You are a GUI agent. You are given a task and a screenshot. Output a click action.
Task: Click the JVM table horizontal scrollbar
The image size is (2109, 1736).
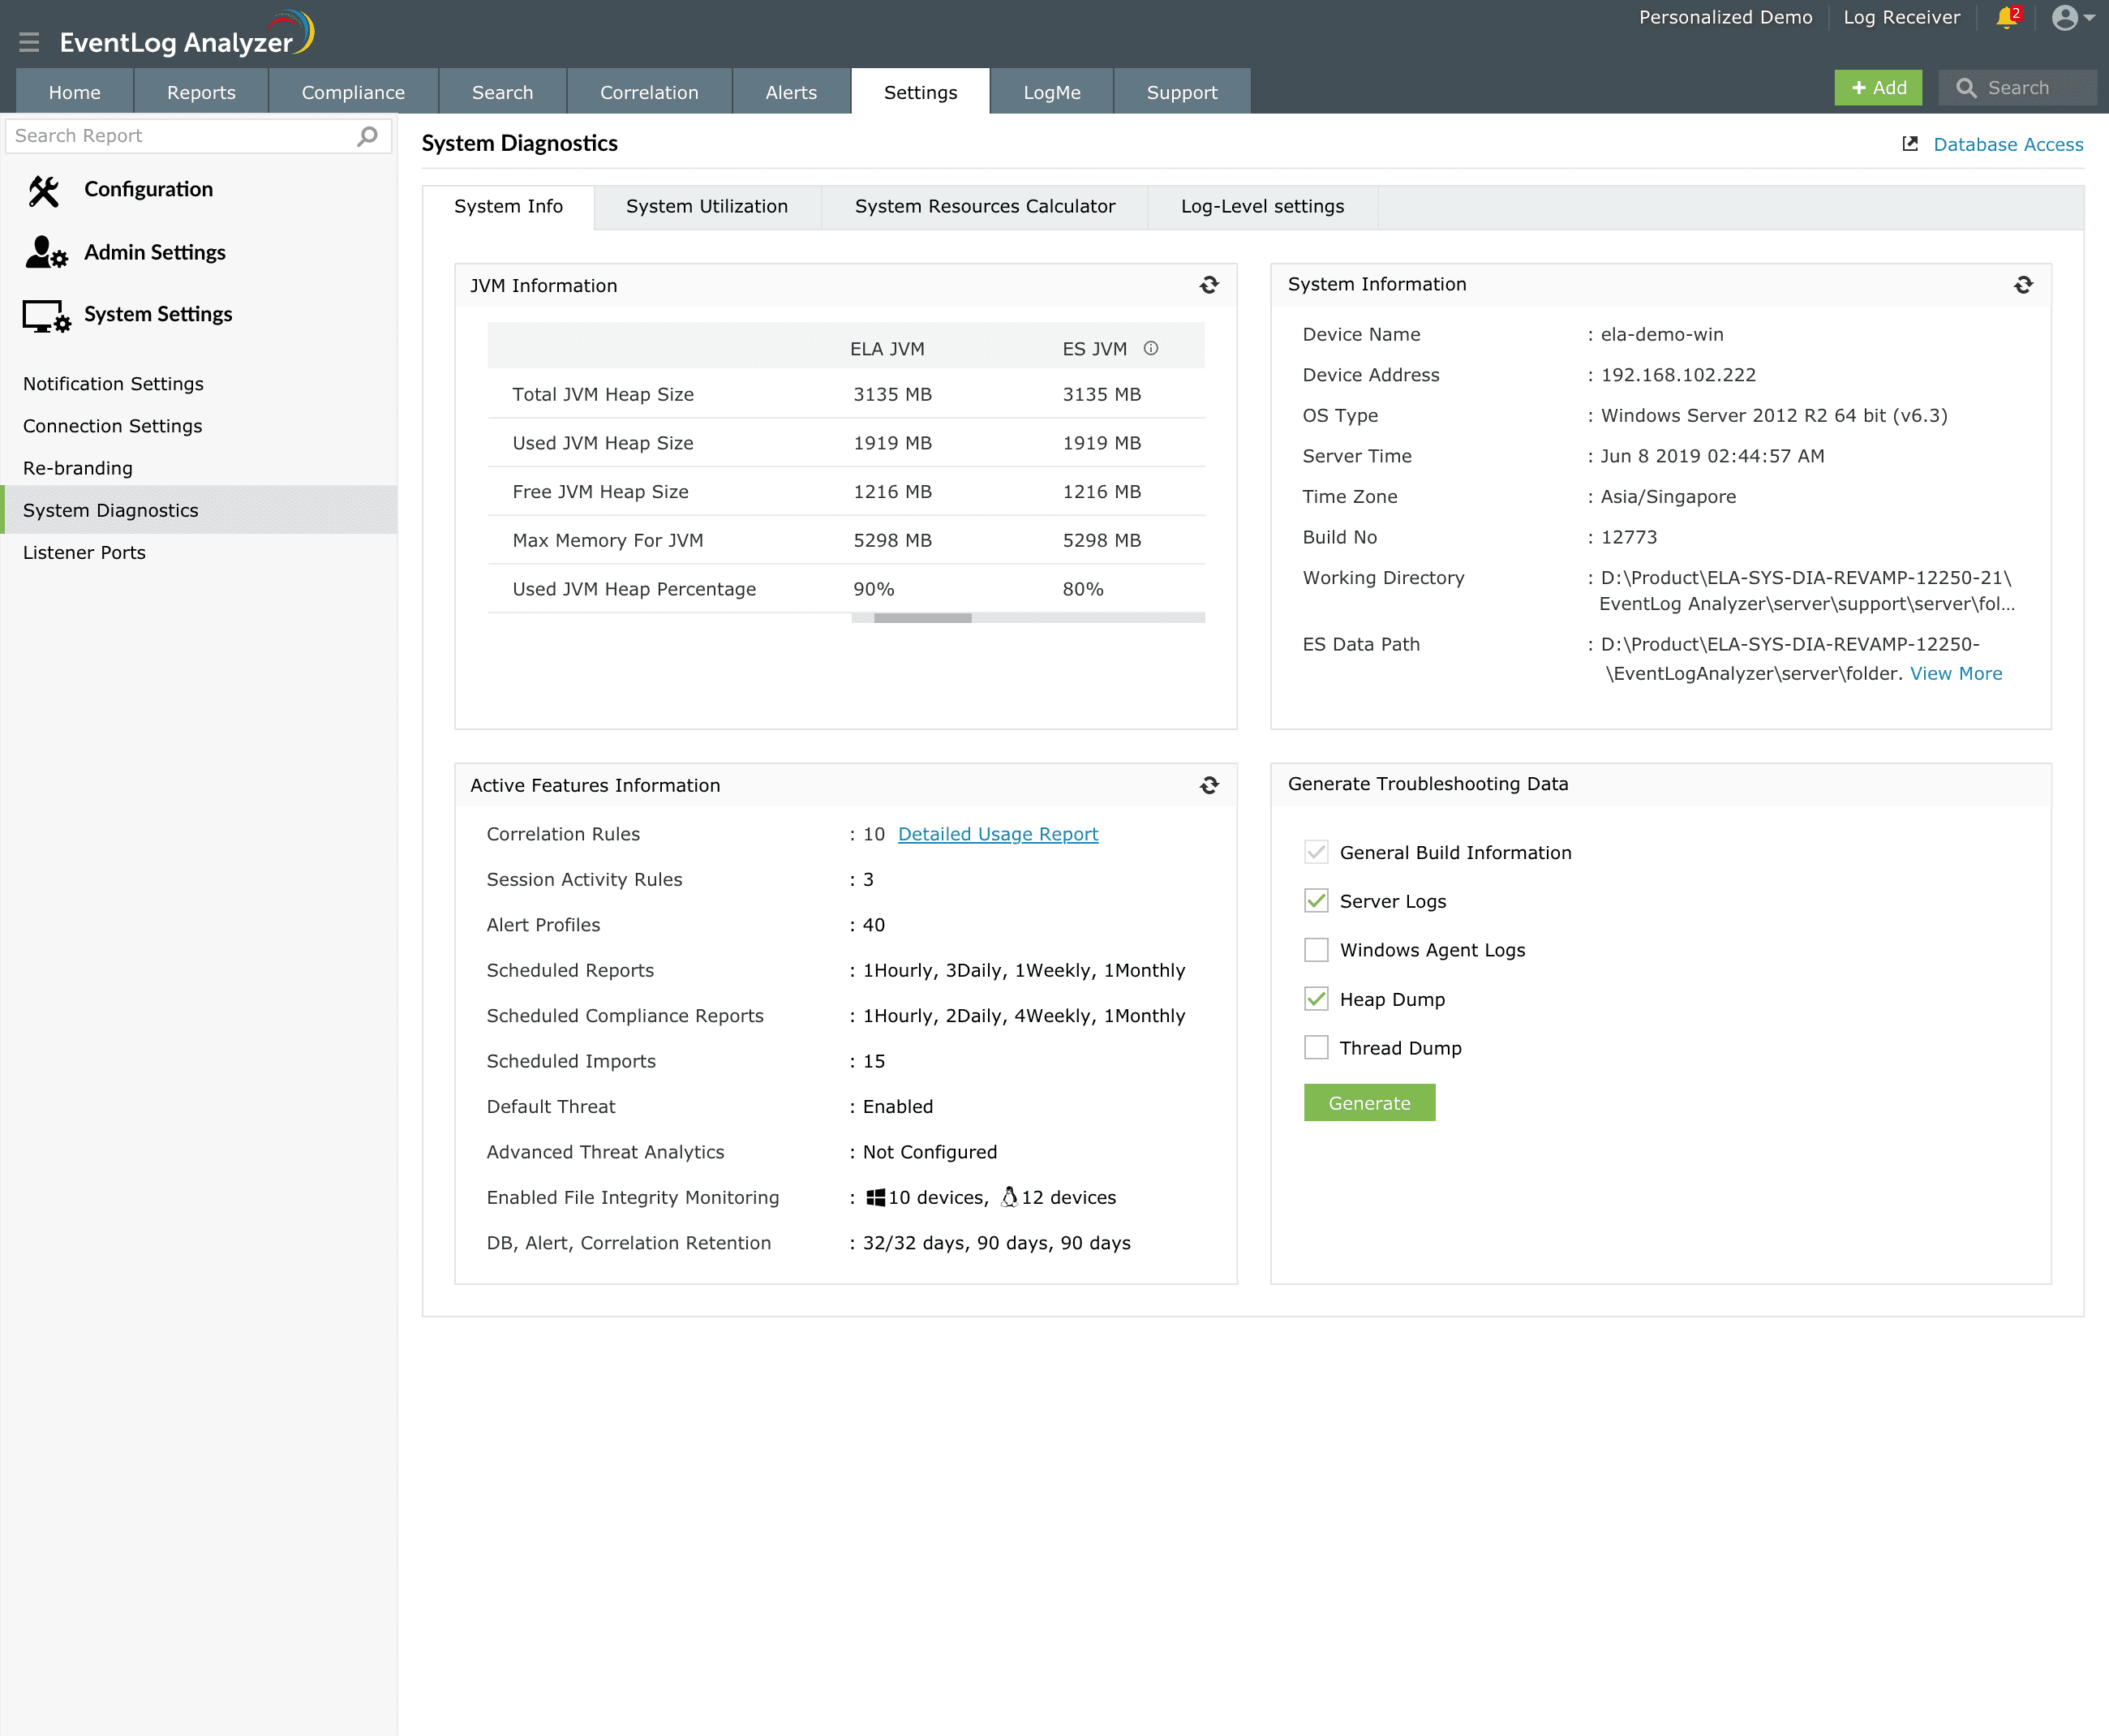coord(922,619)
